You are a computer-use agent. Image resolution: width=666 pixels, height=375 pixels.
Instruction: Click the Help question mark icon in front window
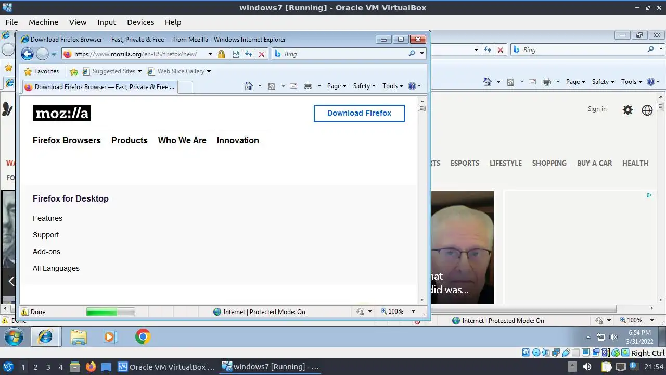pyautogui.click(x=412, y=86)
